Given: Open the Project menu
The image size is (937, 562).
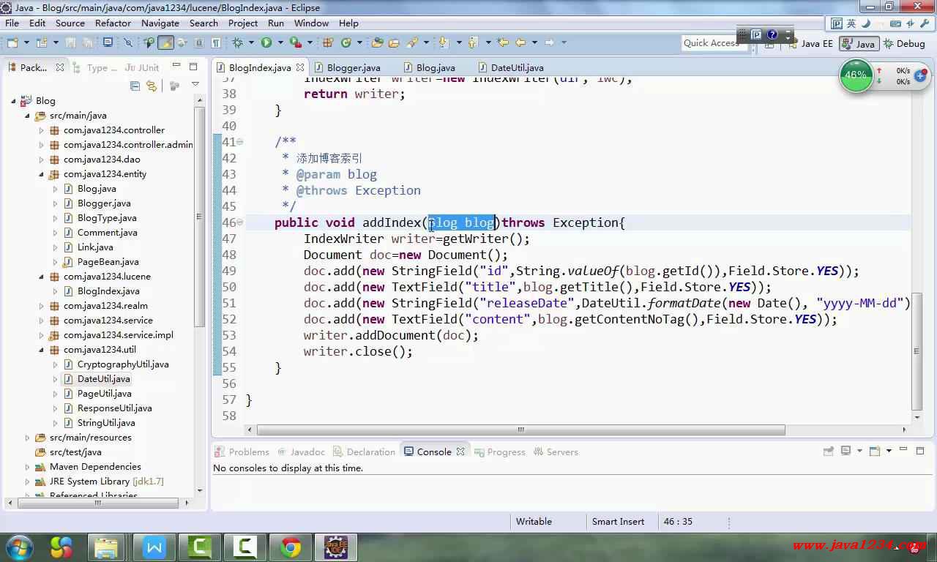Looking at the screenshot, I should 243,23.
